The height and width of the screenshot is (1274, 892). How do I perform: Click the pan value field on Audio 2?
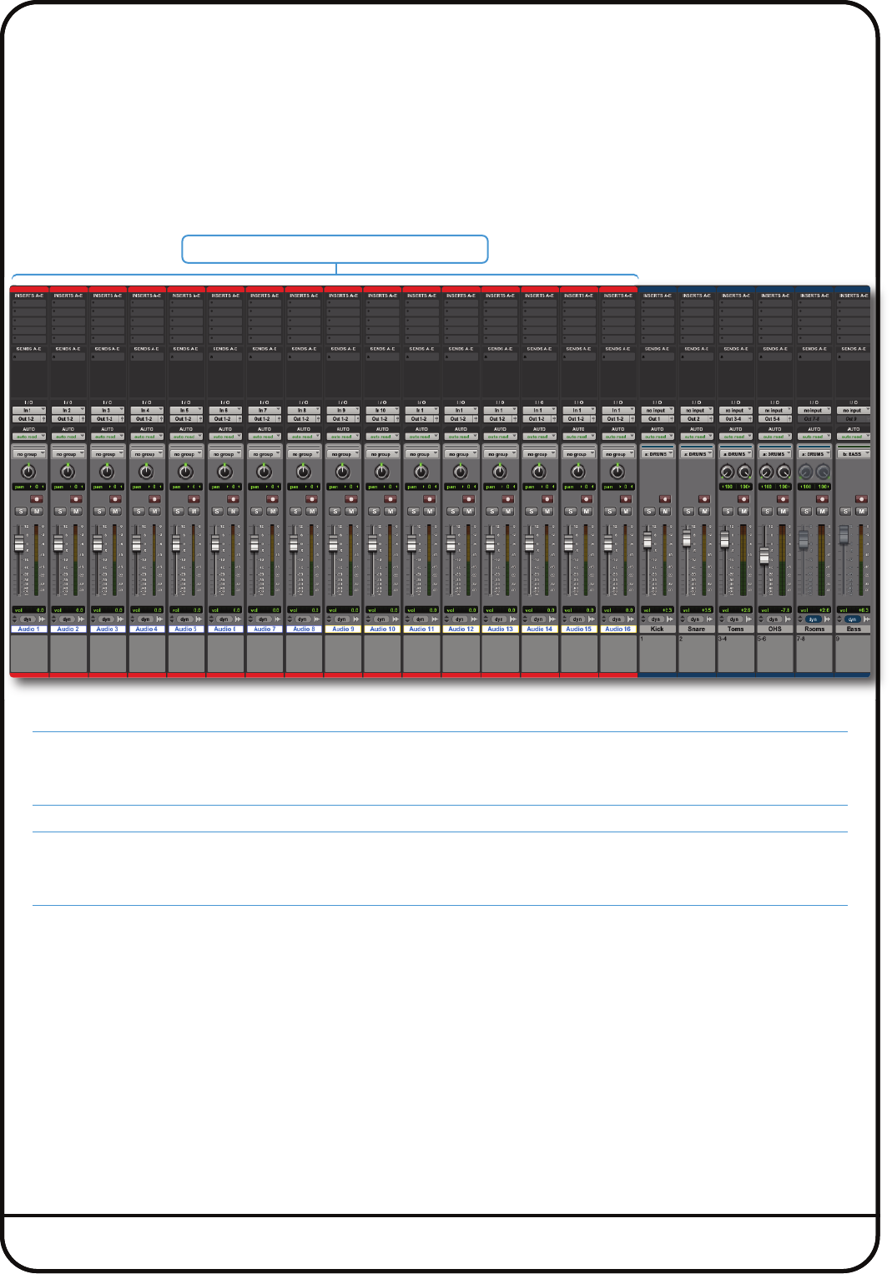(x=68, y=486)
